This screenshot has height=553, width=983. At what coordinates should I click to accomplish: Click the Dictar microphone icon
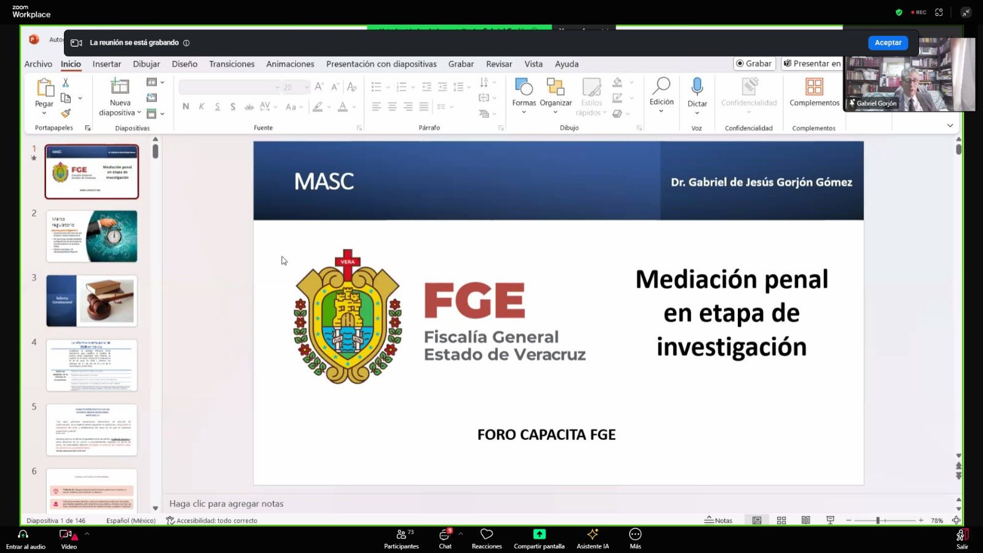pos(697,87)
